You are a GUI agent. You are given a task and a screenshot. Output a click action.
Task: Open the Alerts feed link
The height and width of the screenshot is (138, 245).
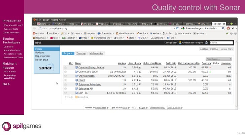[83, 97]
